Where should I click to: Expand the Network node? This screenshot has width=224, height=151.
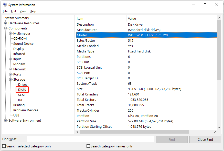click(10, 69)
